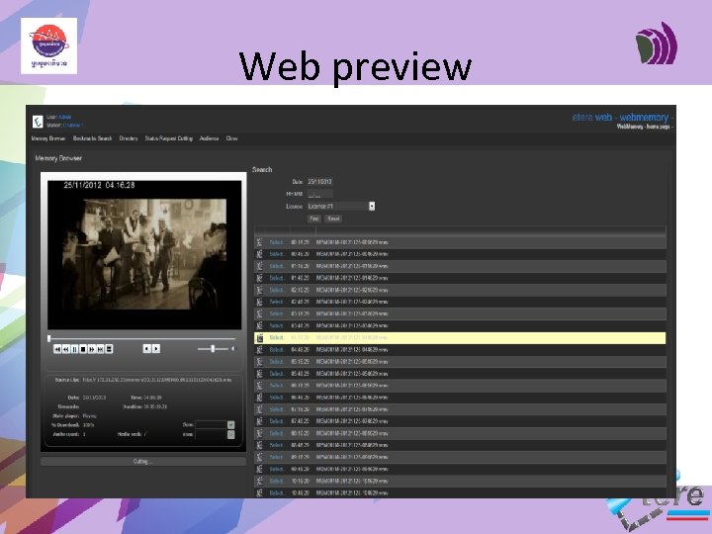Image resolution: width=712 pixels, height=534 pixels.
Task: Click the Select link in the 05:16:29 row
Action: point(277,362)
